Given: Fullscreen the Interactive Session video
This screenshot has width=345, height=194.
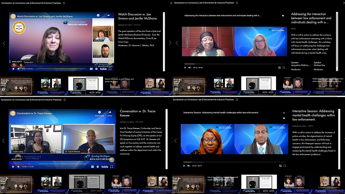Looking at the screenshot, I should coord(285,166).
